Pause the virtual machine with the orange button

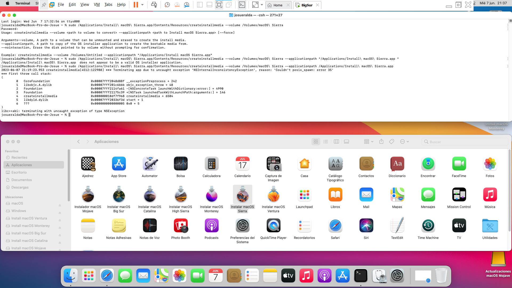[x=136, y=5]
